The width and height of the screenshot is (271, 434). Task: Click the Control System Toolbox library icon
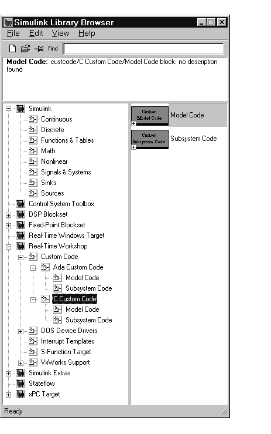click(20, 204)
